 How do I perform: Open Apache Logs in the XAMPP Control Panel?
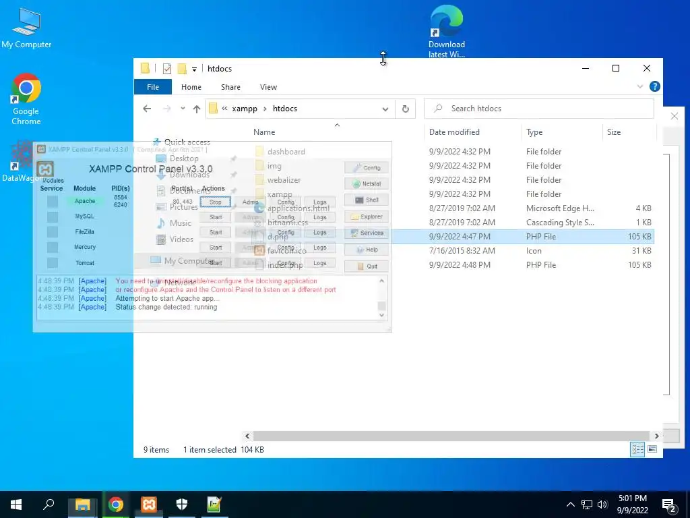[320, 202]
